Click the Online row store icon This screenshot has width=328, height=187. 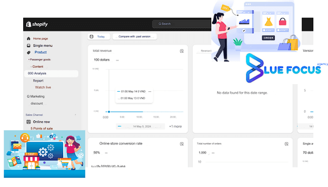click(29, 121)
